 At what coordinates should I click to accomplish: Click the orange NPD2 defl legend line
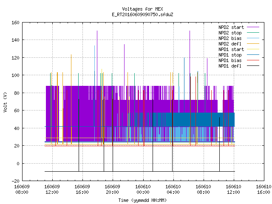coord(253,44)
